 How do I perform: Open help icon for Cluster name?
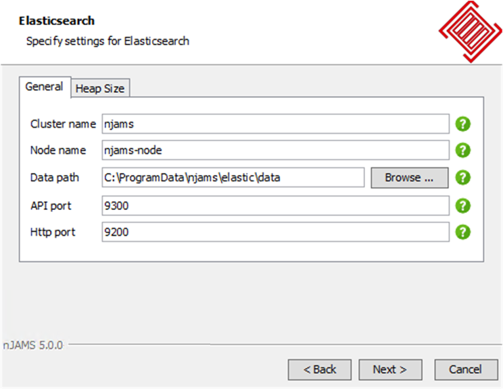[462, 124]
